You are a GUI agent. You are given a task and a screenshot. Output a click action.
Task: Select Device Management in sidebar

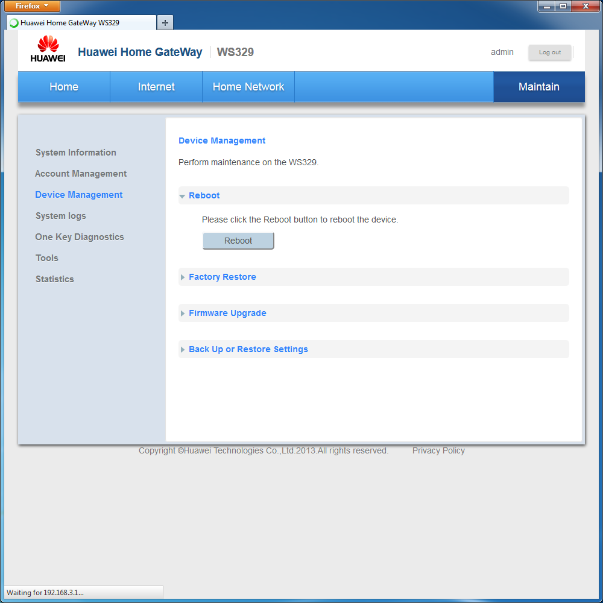click(79, 195)
